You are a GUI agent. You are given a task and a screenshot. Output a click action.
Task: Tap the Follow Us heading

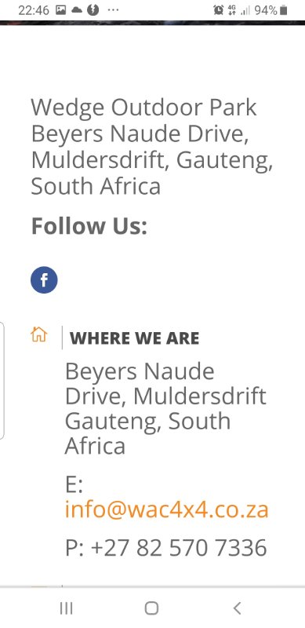pos(89,225)
